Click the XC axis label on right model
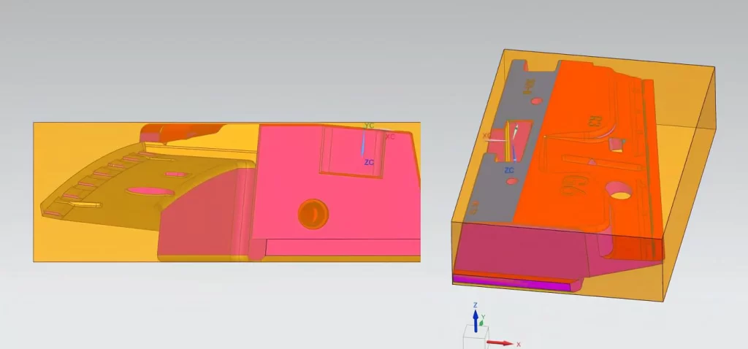 [x=486, y=136]
